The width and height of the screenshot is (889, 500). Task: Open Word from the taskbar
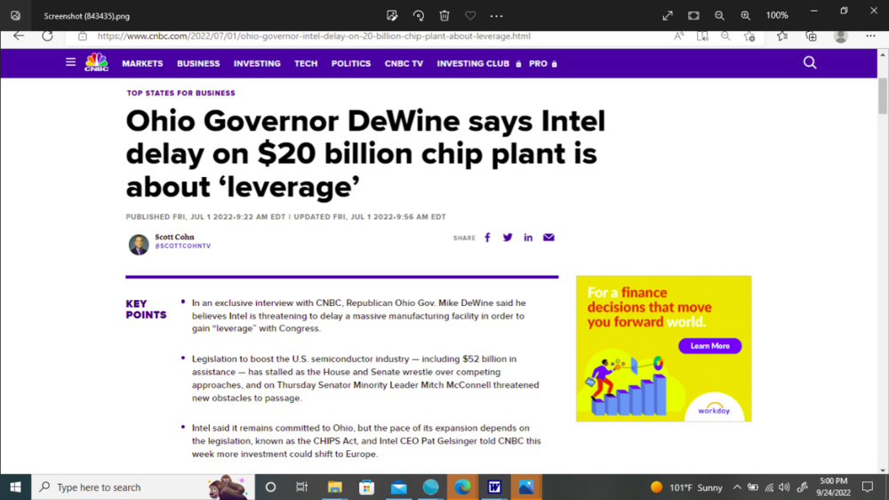coord(494,487)
